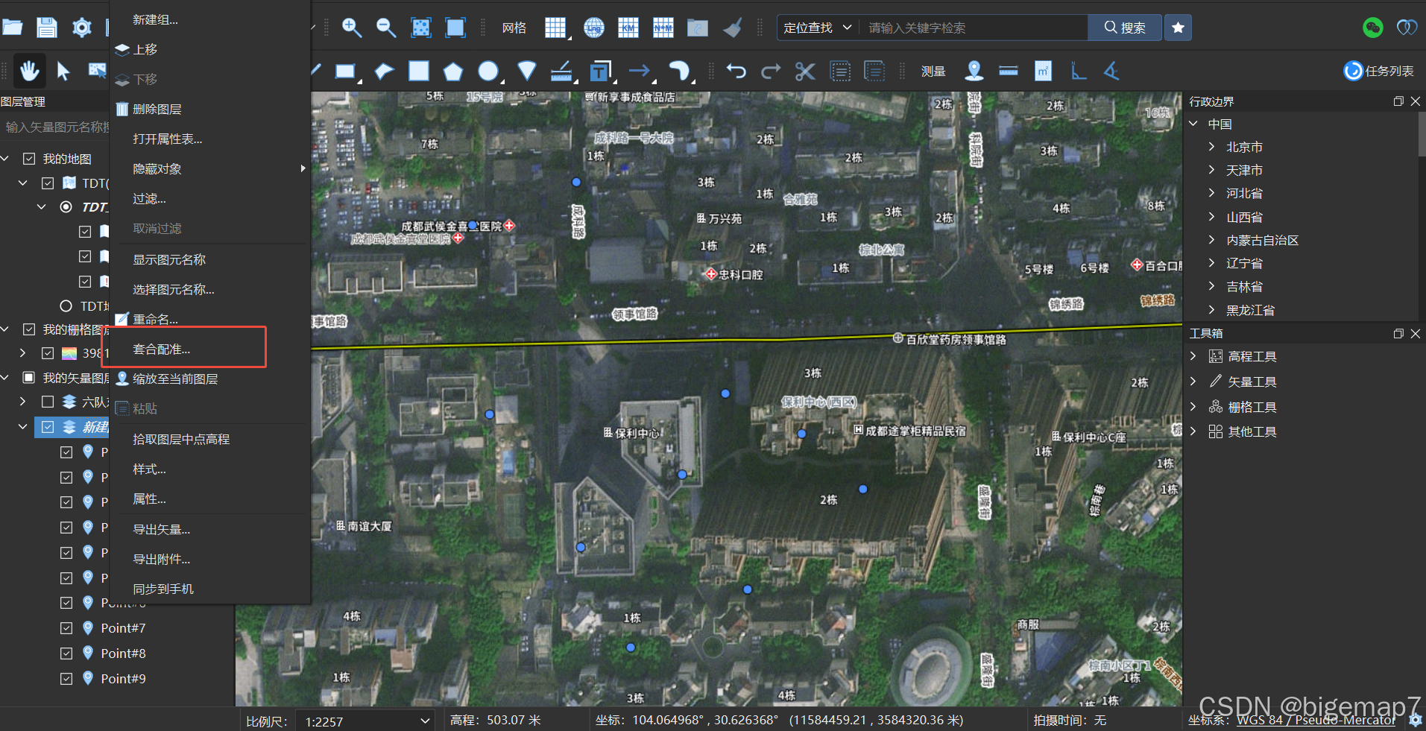The height and width of the screenshot is (731, 1426).
Task: Select the sector fan shape tool
Action: coord(526,72)
